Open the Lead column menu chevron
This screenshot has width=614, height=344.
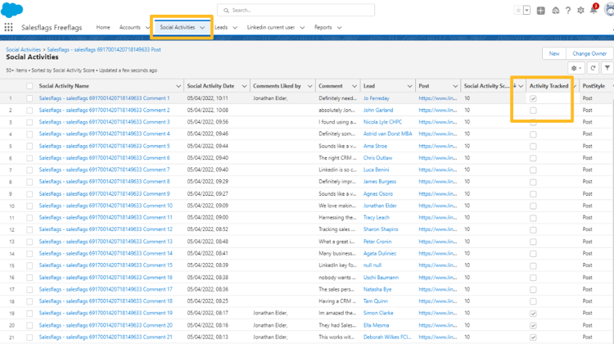409,86
